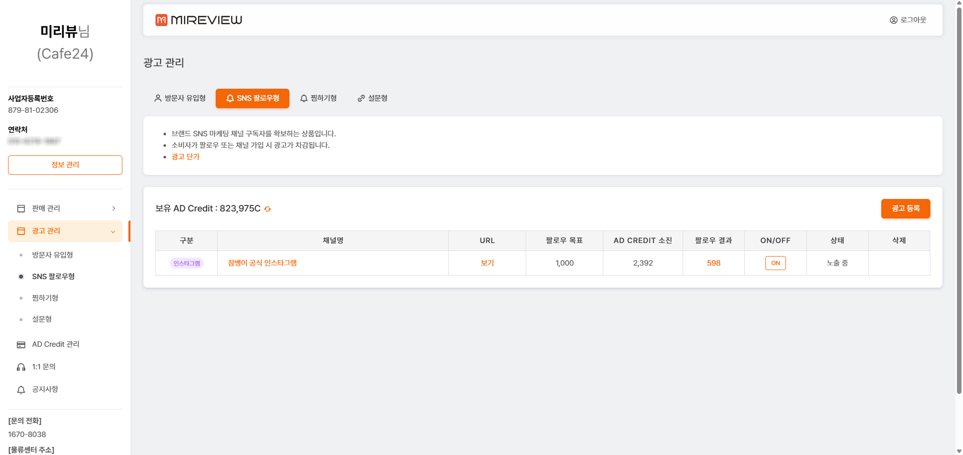Refresh the AD Credit balance icon
The height and width of the screenshot is (455, 963).
tap(268, 209)
